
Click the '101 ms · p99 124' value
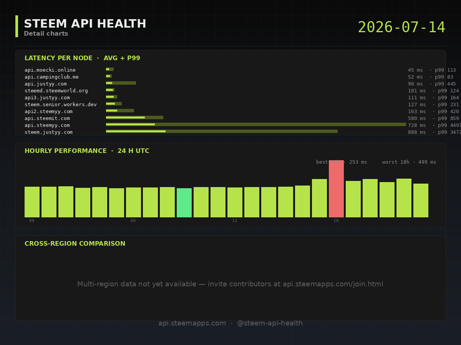coord(433,91)
